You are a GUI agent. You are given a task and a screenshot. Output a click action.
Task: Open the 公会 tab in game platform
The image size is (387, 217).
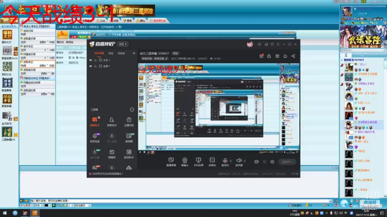coord(101,21)
